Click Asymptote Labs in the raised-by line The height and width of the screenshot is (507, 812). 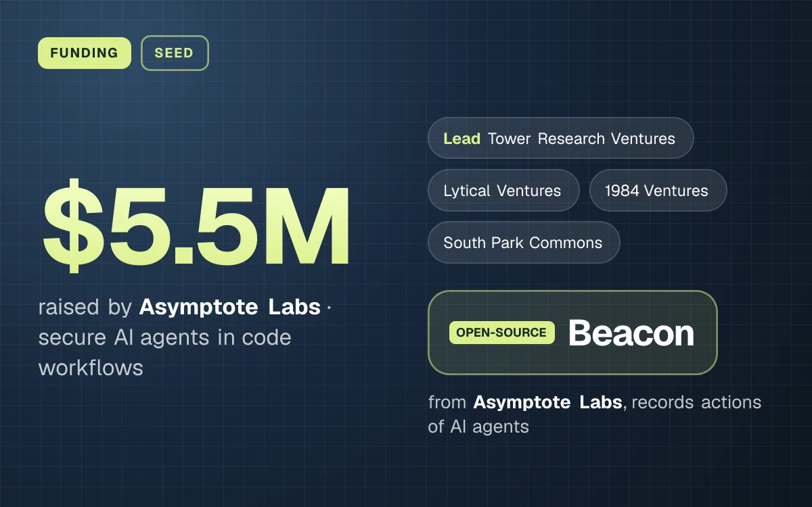point(230,307)
